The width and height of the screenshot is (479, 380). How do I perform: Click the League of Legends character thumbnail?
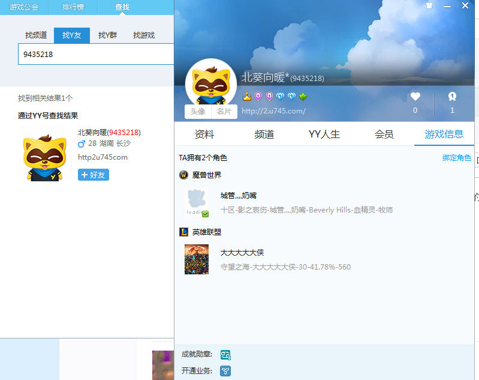click(x=197, y=259)
